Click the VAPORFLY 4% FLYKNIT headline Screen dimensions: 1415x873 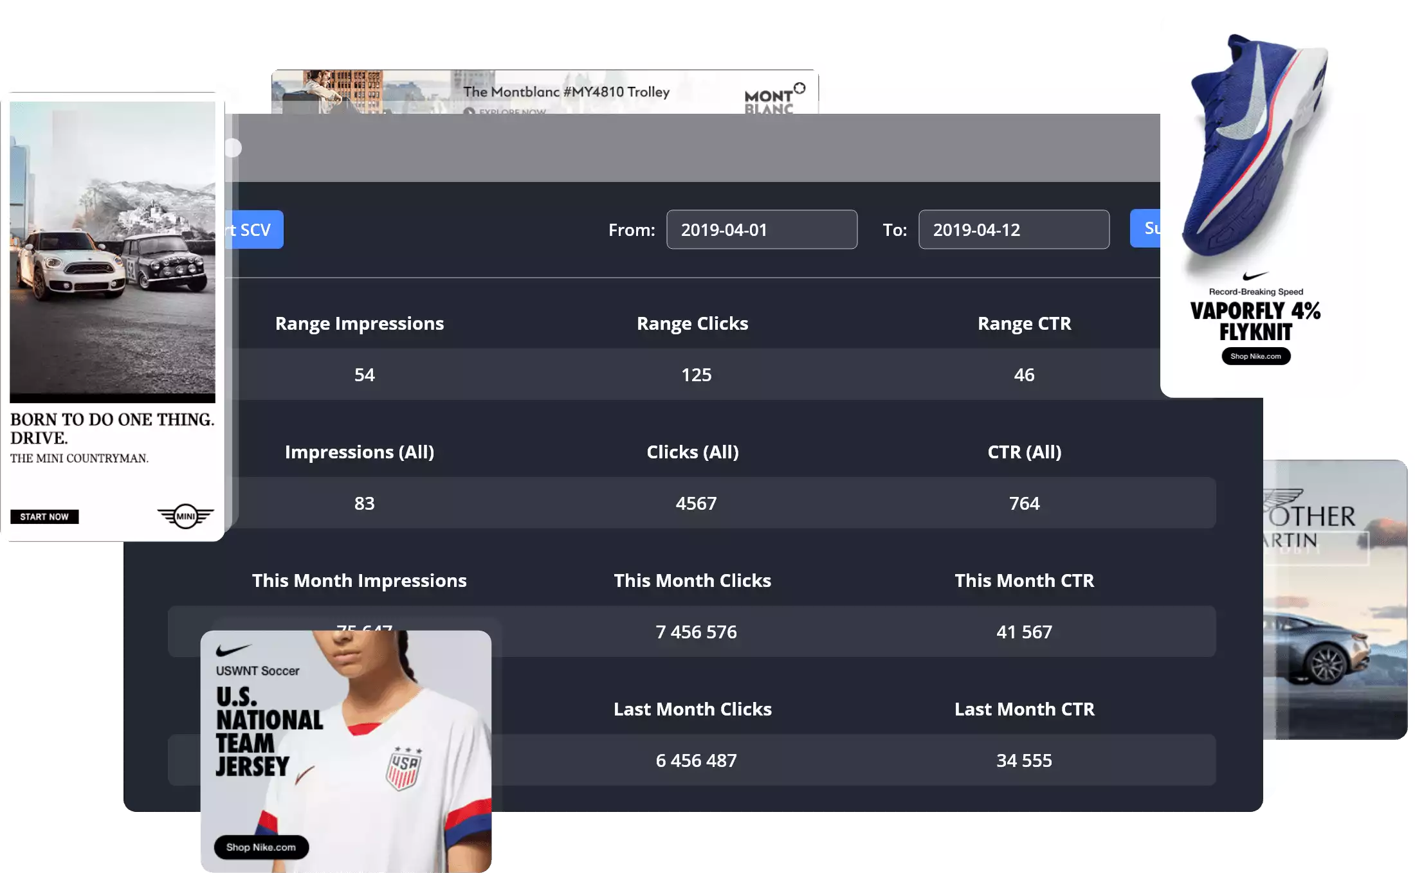(1255, 321)
